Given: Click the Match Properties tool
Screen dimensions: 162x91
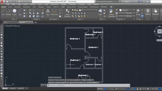Looking at the screenshot, I should point(111,13).
